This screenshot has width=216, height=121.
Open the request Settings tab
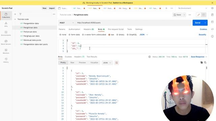139,29
